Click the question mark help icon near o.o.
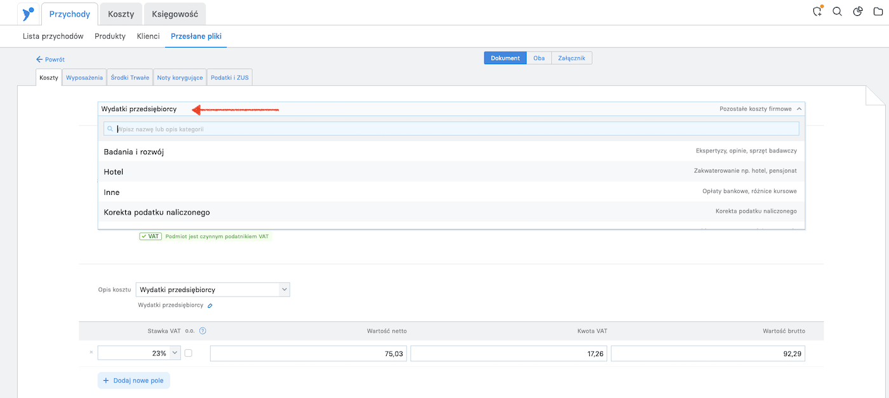Screen dimensions: 889x398 (x=203, y=331)
